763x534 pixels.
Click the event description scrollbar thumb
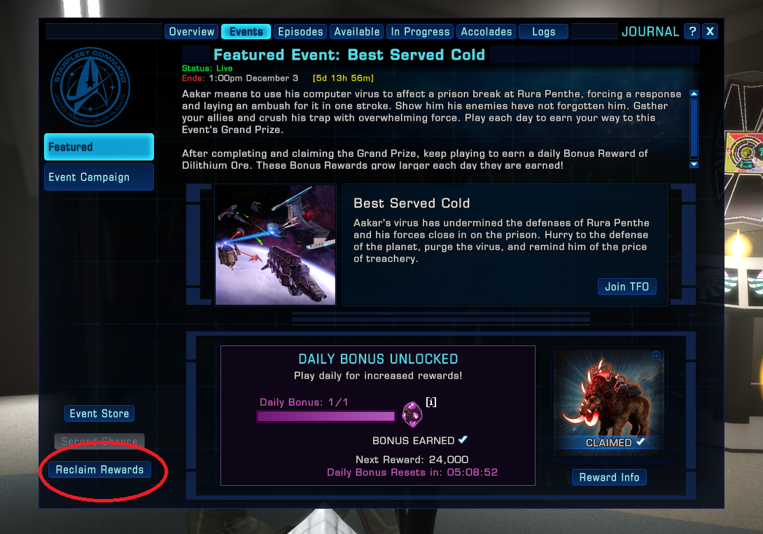tap(694, 128)
